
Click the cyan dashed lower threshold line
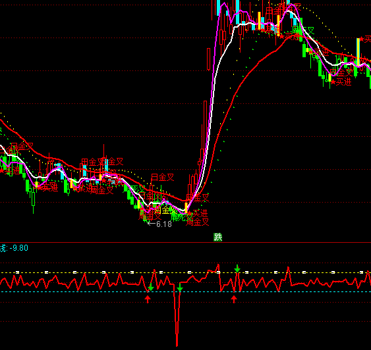tap(186, 292)
